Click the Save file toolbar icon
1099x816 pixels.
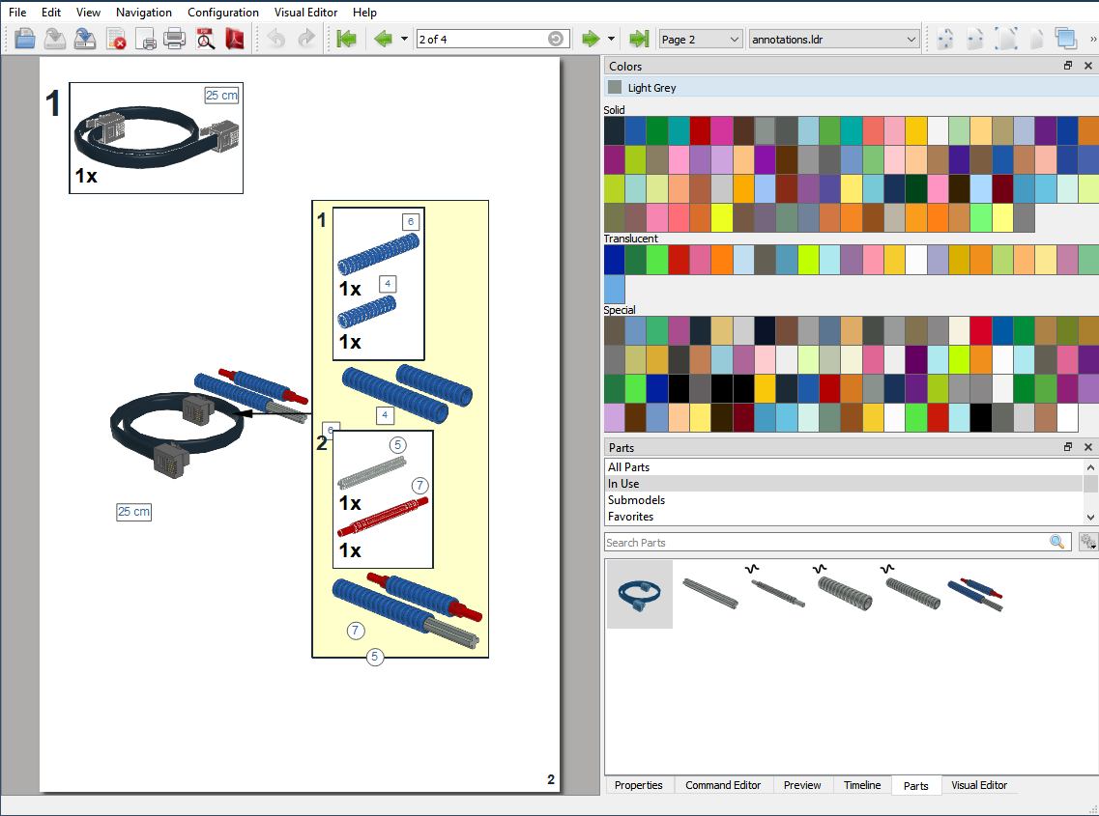click(55, 39)
